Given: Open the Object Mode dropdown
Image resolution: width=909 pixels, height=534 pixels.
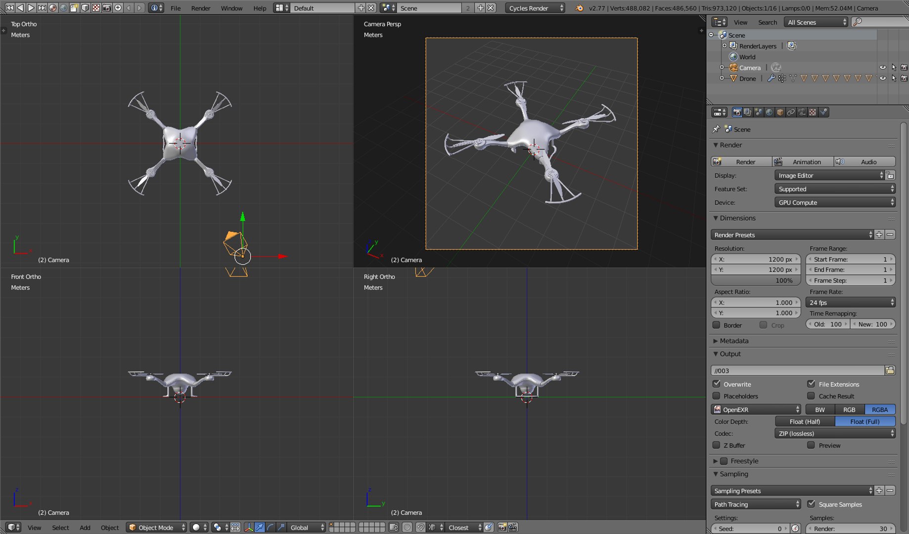Looking at the screenshot, I should (156, 528).
